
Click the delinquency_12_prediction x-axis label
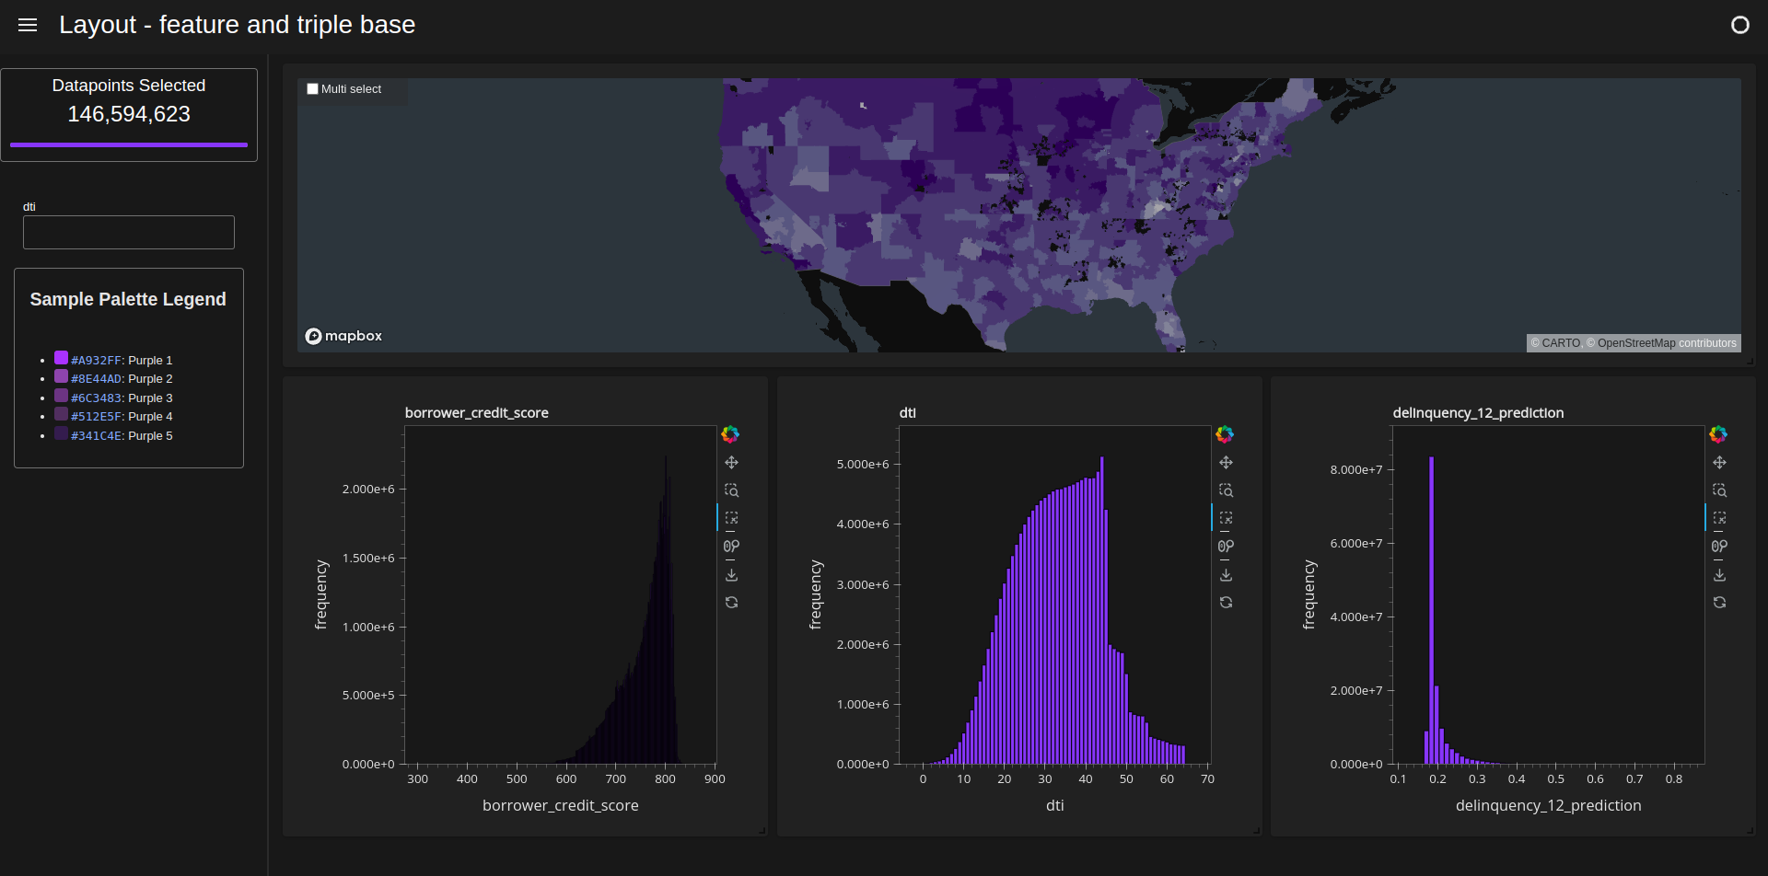point(1548,806)
